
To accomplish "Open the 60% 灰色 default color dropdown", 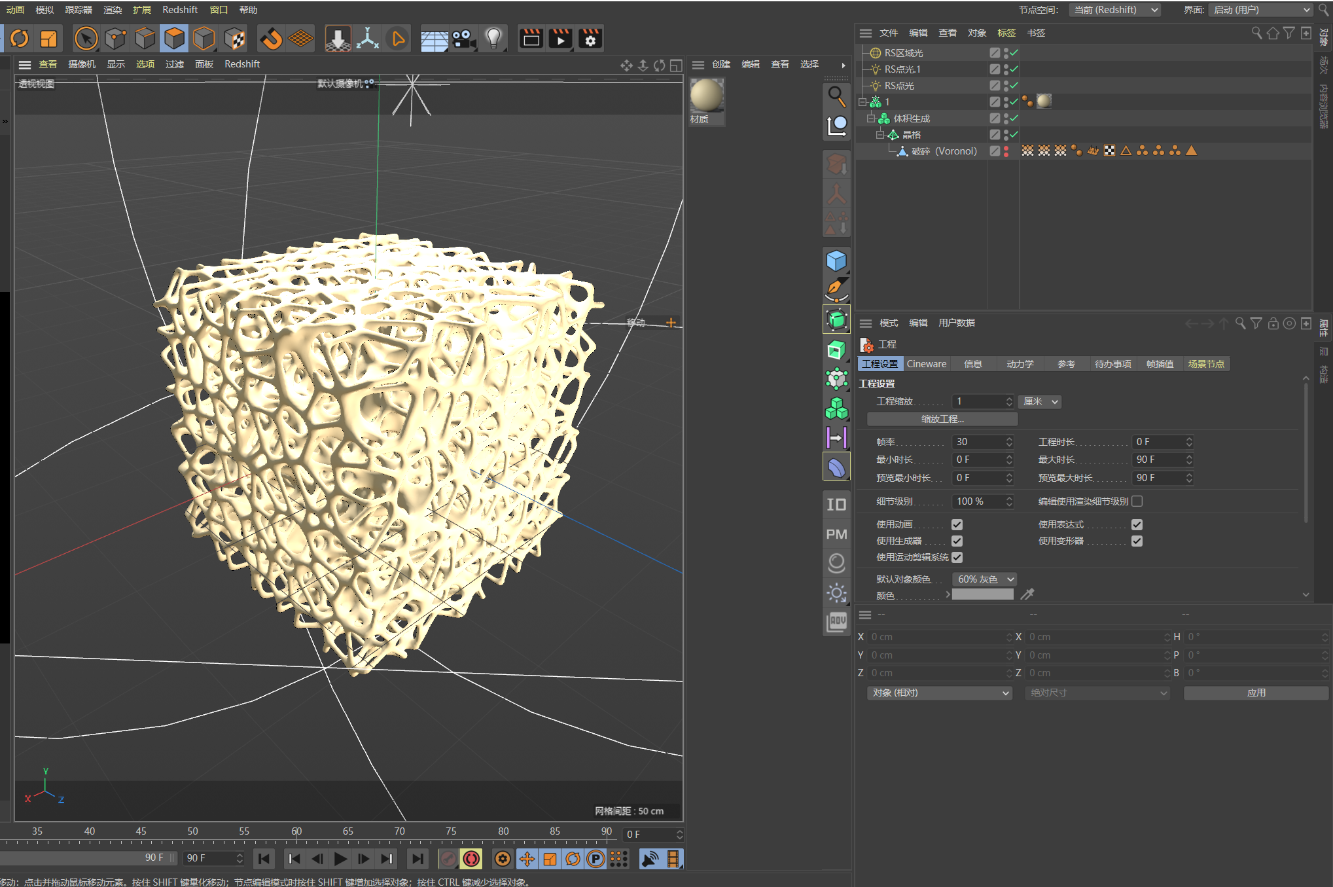I will point(985,579).
